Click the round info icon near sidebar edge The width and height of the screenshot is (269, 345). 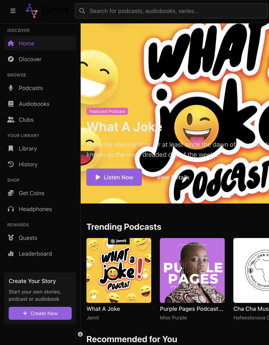click(80, 334)
